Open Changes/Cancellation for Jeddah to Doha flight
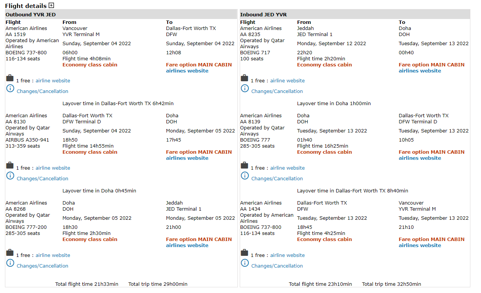This screenshot has height=293, width=481. pyautogui.click(x=277, y=91)
